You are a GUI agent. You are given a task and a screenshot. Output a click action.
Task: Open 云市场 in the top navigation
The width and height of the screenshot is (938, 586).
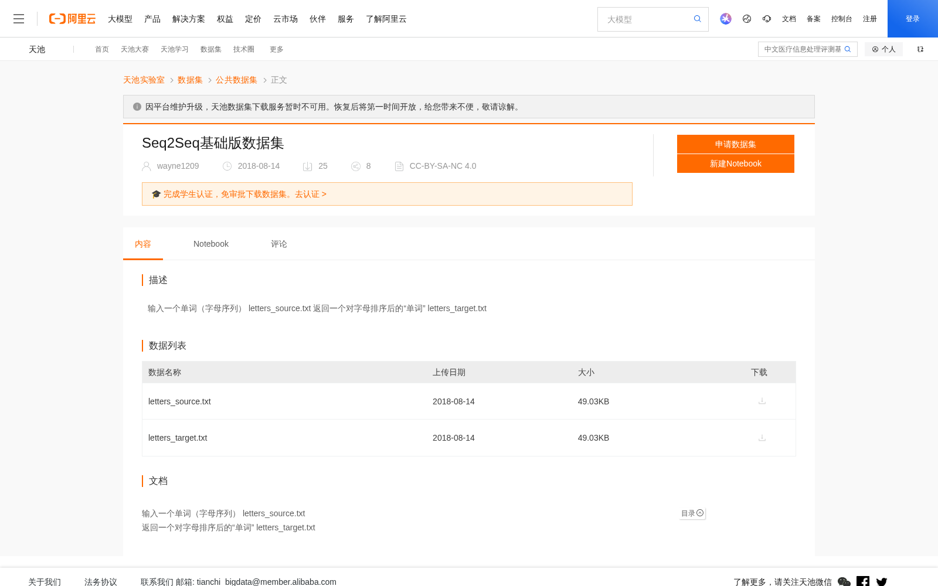(x=286, y=19)
